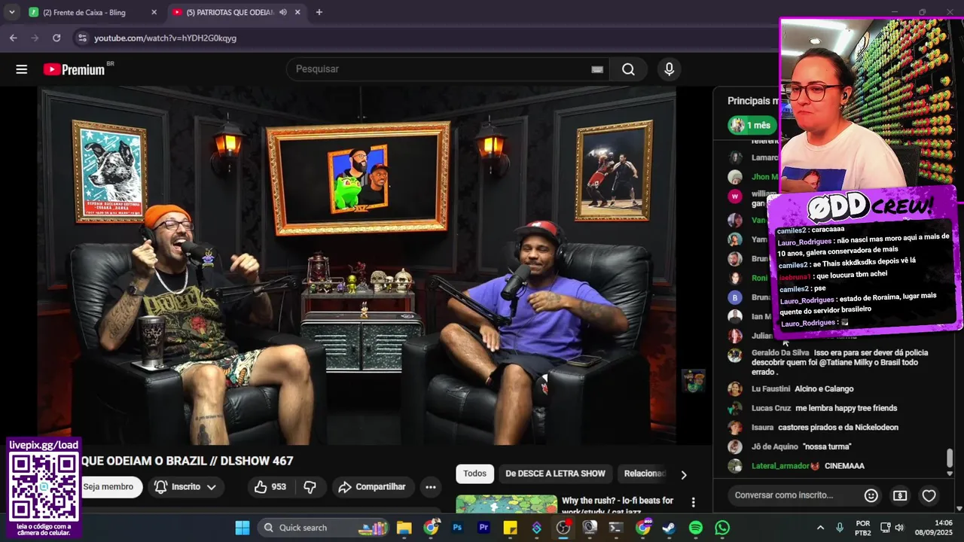Screen dimensions: 964x542
Task: Click the live chat scrollbar thumb
Action: [950, 457]
